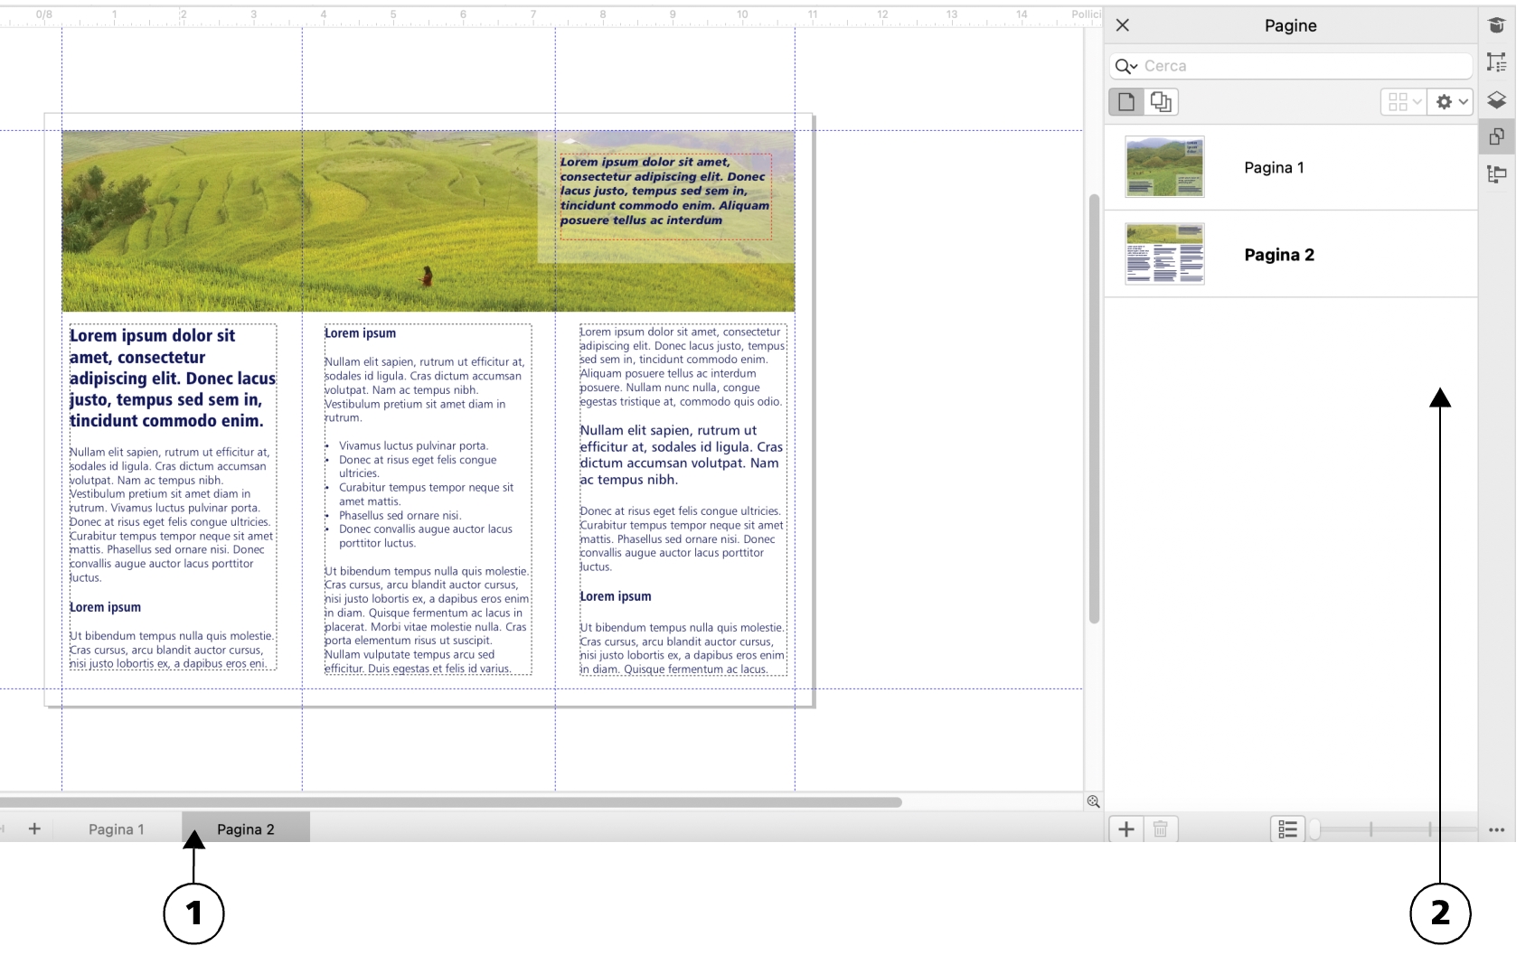
Task: Toggle single page view mode
Action: [x=1126, y=102]
